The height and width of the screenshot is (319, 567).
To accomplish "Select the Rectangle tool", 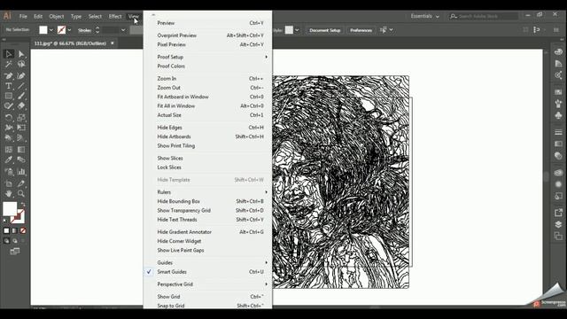I will [9, 96].
